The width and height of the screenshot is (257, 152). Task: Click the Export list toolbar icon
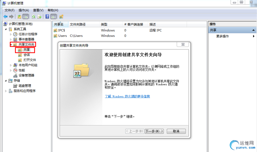click(x=40, y=17)
